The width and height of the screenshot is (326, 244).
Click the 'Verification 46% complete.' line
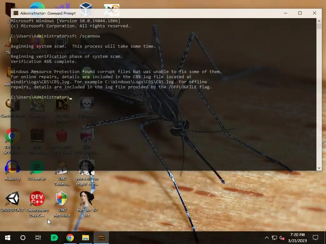pos(44,62)
